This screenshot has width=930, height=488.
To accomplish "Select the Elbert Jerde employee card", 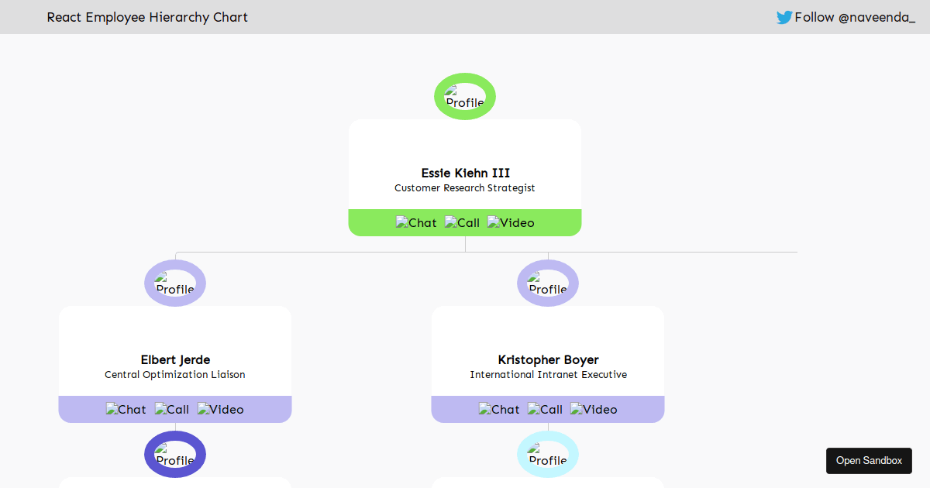I will point(174,356).
